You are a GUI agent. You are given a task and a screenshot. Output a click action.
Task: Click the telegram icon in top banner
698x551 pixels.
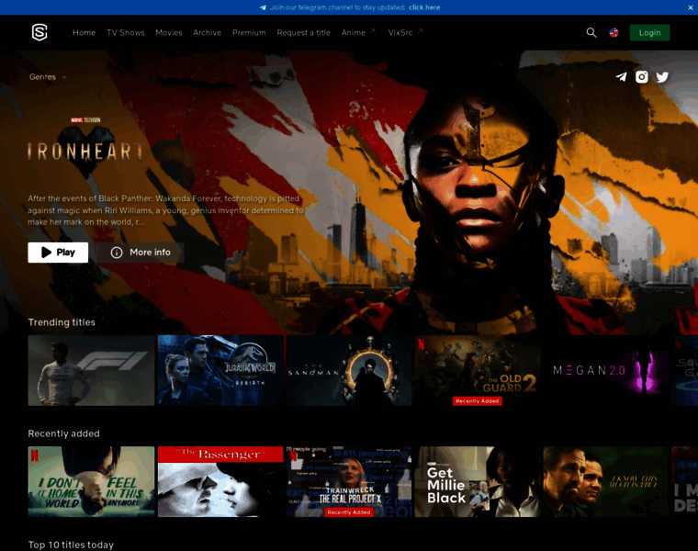click(x=263, y=7)
